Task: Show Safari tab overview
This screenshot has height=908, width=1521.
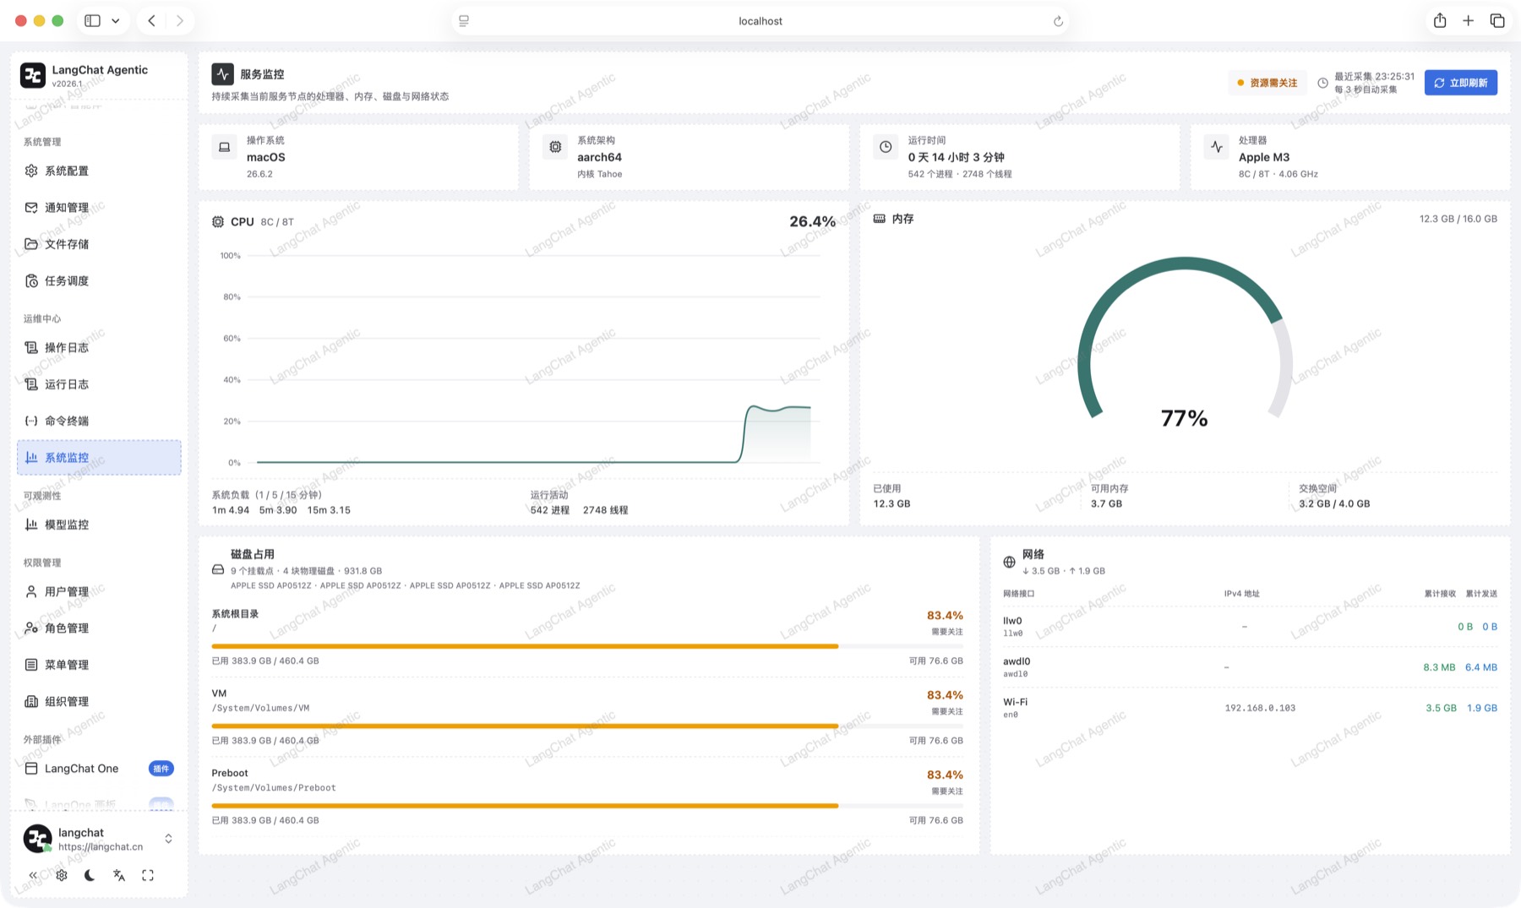Action: point(1497,20)
